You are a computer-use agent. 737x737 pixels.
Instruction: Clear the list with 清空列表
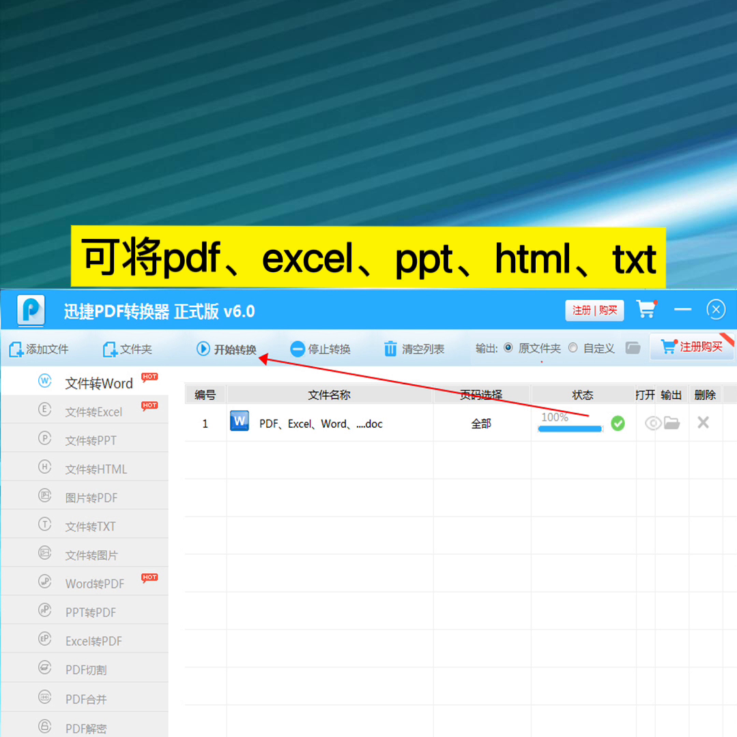pos(414,349)
